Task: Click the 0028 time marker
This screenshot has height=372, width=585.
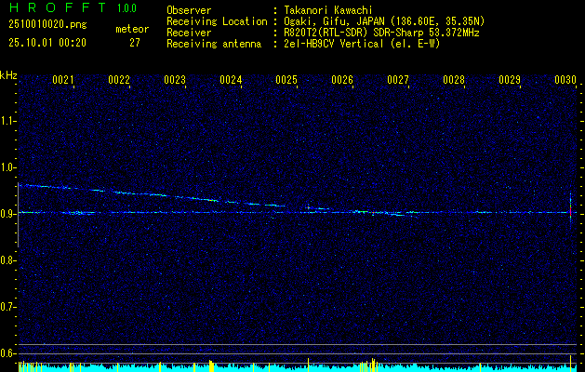Action: point(454,80)
